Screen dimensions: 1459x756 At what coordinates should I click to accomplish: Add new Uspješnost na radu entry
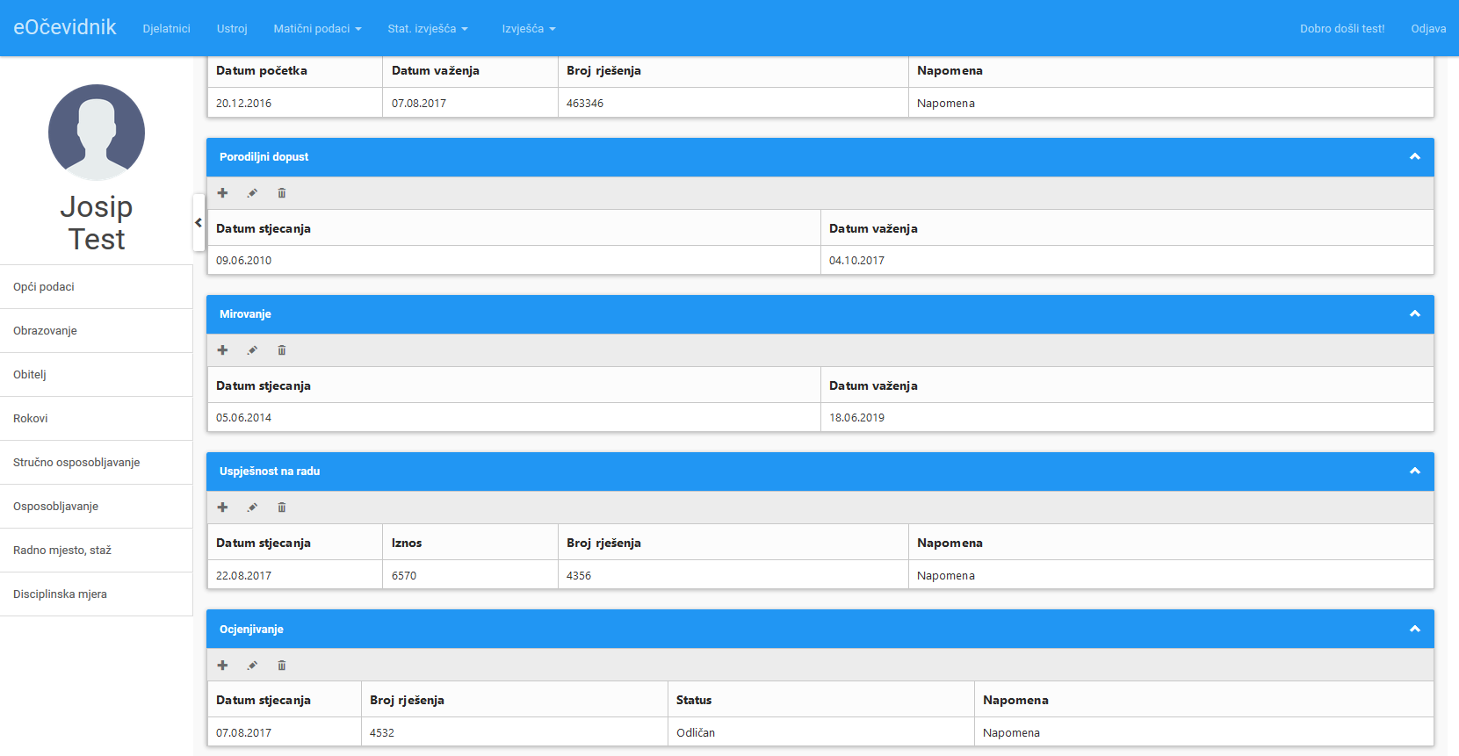tap(223, 508)
